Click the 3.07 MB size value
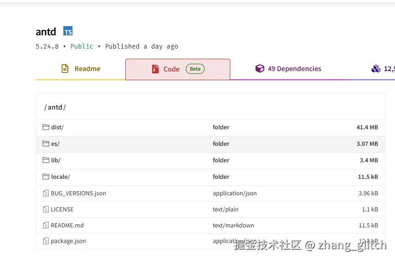This screenshot has width=395, height=260. click(x=367, y=144)
